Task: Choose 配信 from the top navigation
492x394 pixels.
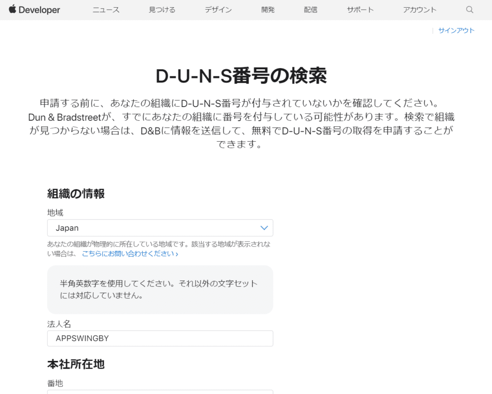Action: 311,10
